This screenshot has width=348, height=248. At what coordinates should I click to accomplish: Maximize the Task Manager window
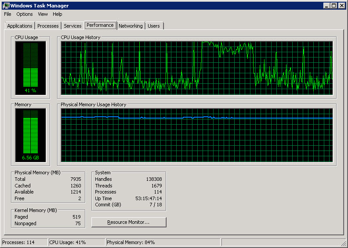click(333, 6)
